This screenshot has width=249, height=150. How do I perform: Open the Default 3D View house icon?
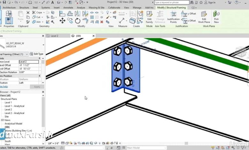point(59,2)
